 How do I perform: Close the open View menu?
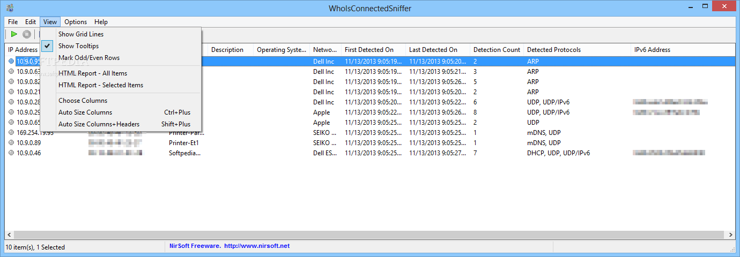tap(50, 22)
